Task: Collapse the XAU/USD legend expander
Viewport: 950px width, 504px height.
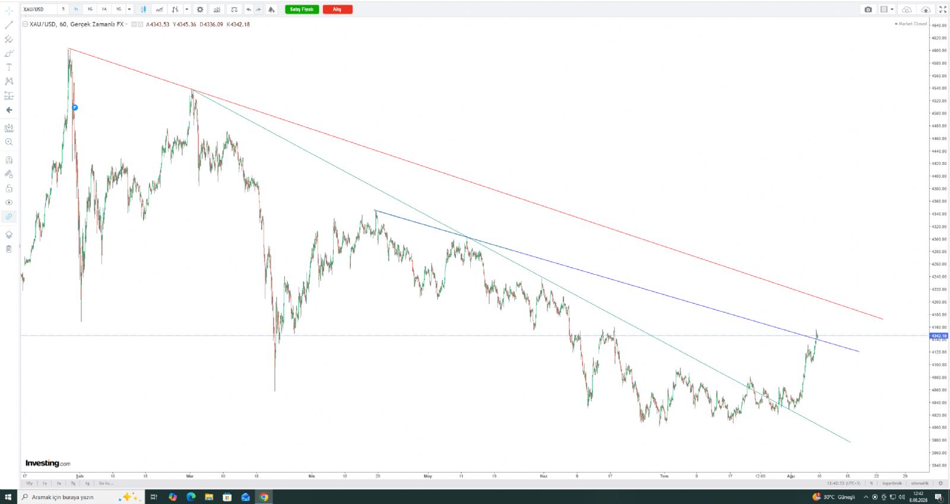Action: pos(25,24)
